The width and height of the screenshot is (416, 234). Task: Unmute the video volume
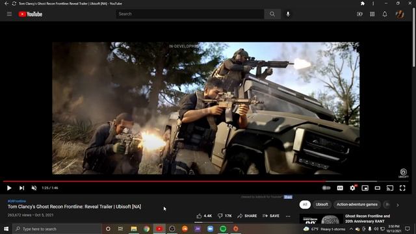pyautogui.click(x=34, y=188)
